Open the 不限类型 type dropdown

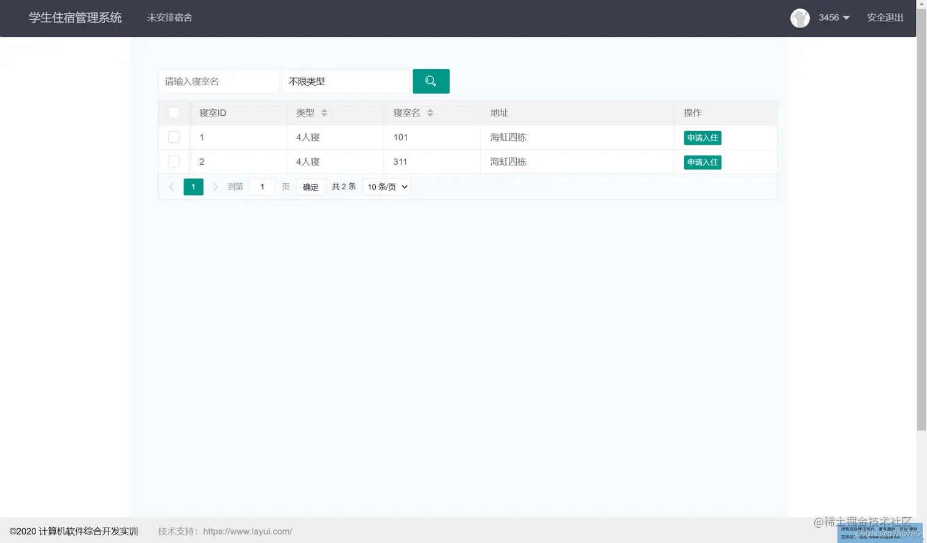(x=346, y=82)
